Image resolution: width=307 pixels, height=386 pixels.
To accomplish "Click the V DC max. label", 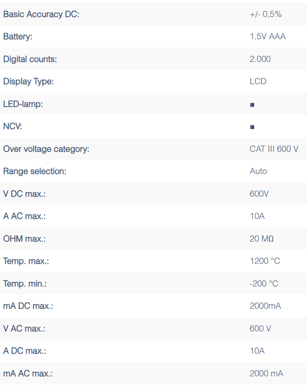I will tap(24, 194).
